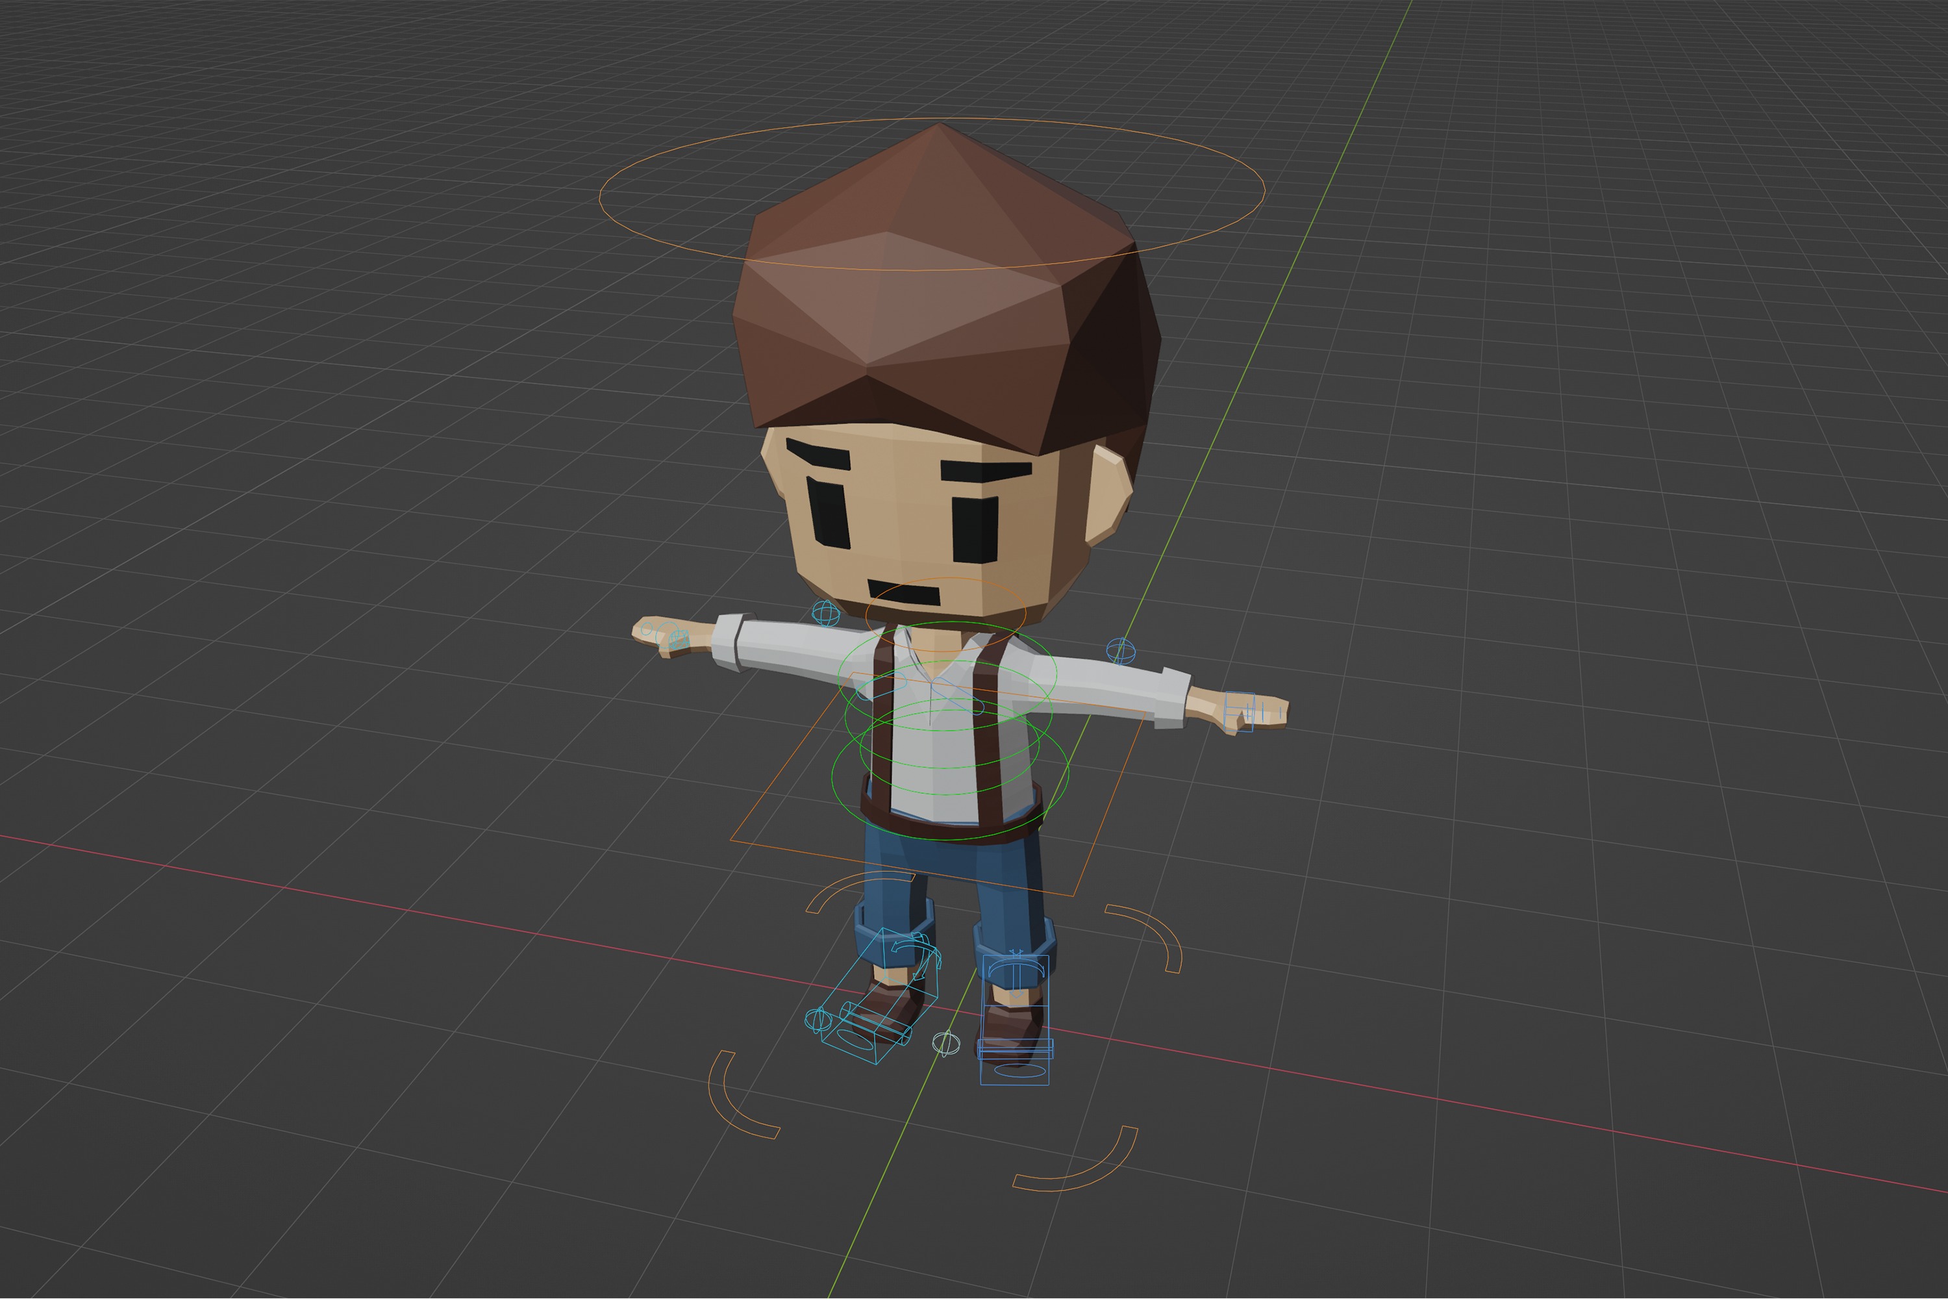Select the cyan sphere widget beside the chin
The height and width of the screenshot is (1299, 1948).
tap(826, 613)
